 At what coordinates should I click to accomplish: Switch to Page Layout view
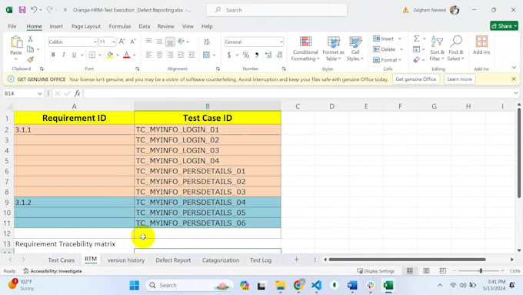coord(426,270)
